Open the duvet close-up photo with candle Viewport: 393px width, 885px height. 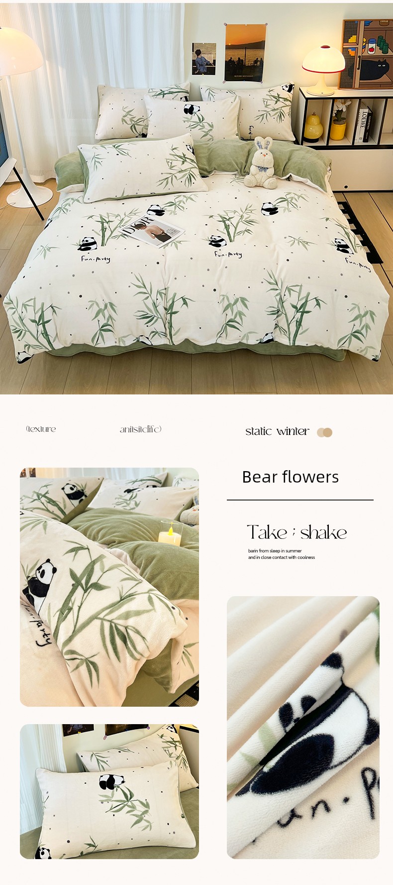(109, 587)
